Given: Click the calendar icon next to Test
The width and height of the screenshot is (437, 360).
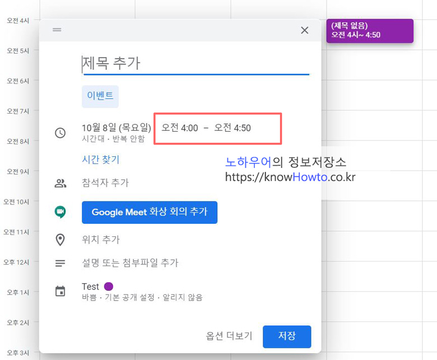Looking at the screenshot, I should pos(60,291).
